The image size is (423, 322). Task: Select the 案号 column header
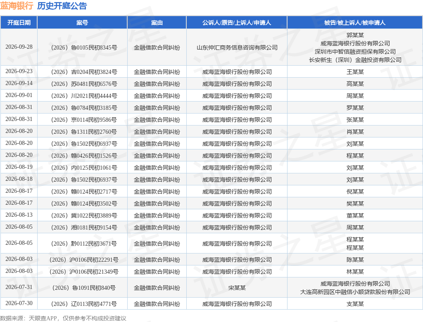click(82, 23)
